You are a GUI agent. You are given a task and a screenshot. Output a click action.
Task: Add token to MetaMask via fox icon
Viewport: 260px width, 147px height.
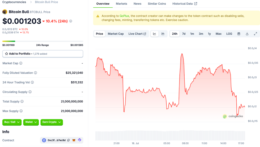74,140
